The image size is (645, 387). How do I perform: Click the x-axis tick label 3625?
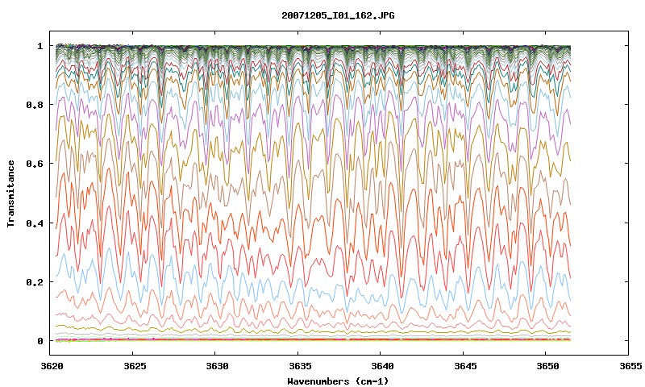pos(135,366)
